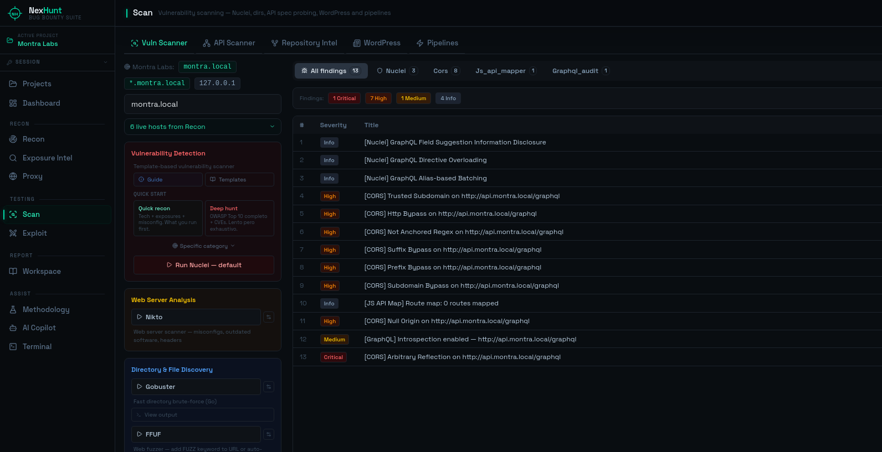Switch to the Vuln Scanner tab
The image size is (882, 452).
click(159, 43)
